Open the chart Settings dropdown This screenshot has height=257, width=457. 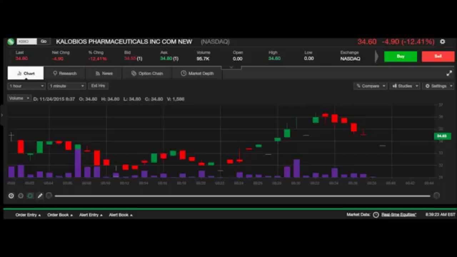(438, 86)
